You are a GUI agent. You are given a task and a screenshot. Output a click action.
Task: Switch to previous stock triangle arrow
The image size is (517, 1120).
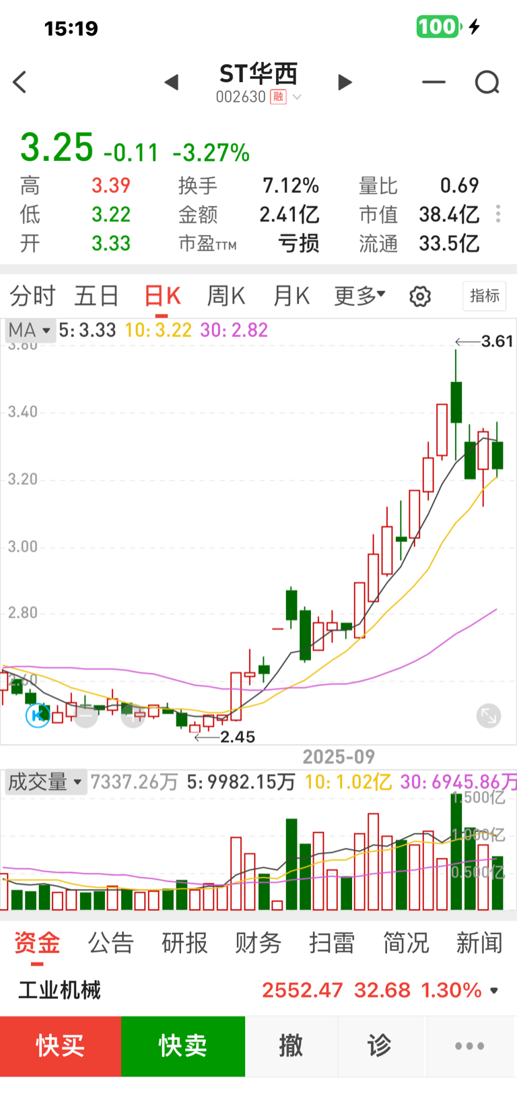172,82
